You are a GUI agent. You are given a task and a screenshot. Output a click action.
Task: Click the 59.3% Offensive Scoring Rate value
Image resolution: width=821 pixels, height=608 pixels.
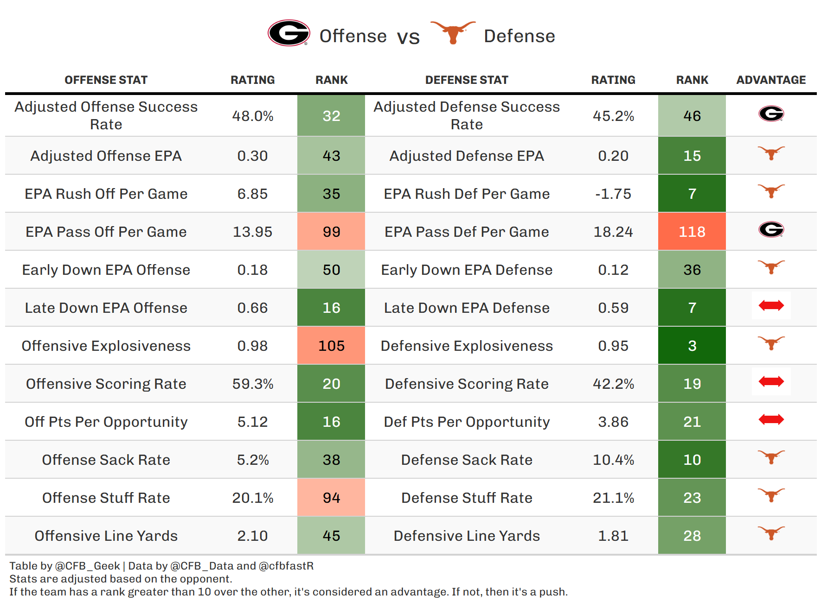click(x=252, y=384)
